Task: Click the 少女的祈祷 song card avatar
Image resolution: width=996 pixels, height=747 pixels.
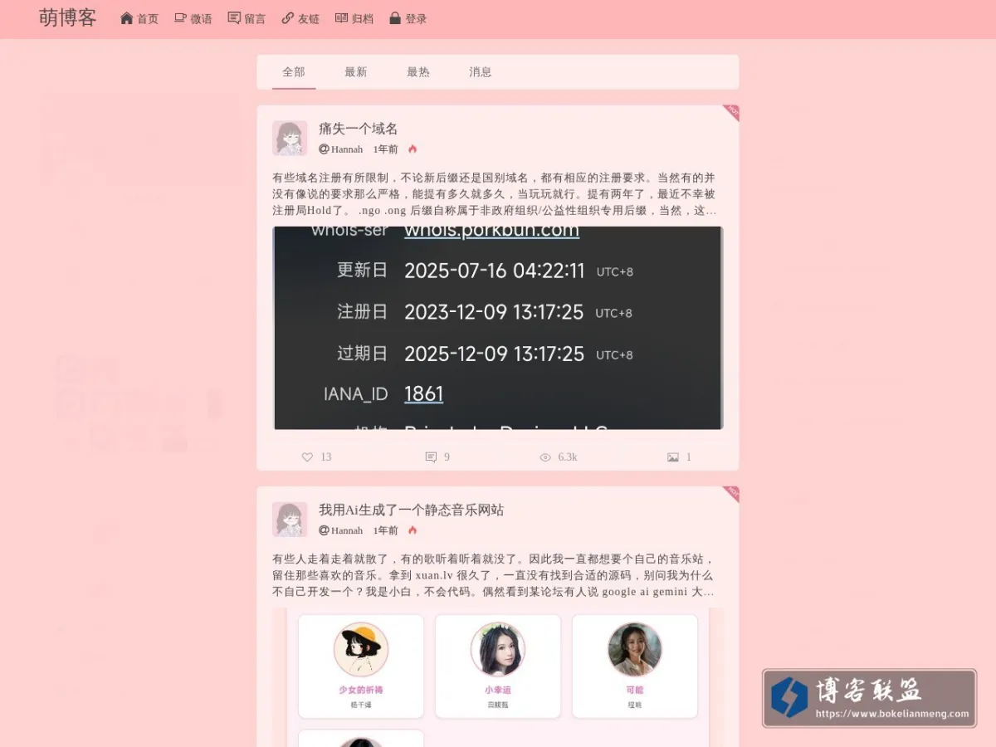Action: [361, 650]
